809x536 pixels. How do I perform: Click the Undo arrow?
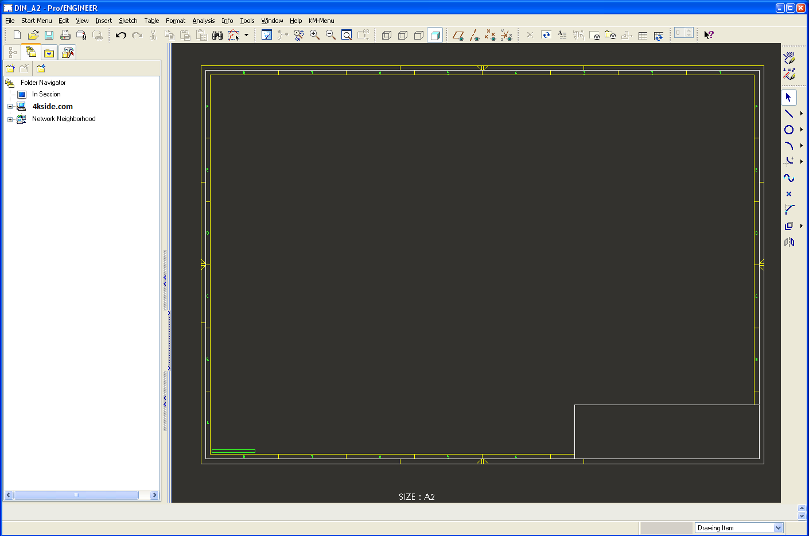pos(120,35)
